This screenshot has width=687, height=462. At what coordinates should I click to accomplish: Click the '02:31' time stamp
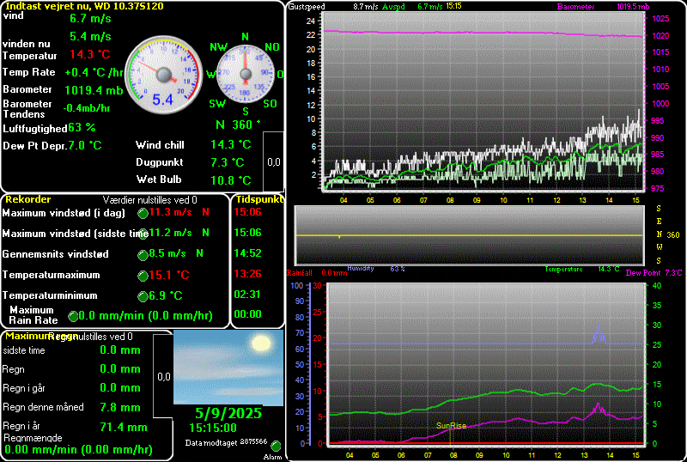[x=247, y=295]
